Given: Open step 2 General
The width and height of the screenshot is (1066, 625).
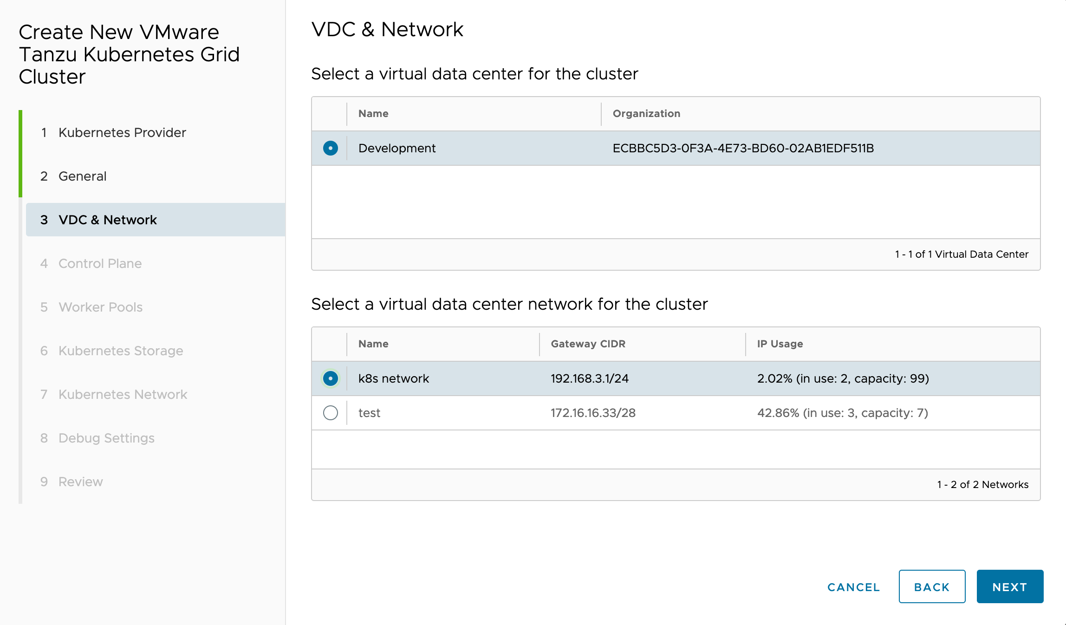Looking at the screenshot, I should 156,176.
